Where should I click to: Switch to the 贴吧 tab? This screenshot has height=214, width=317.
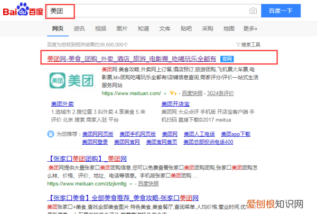tap(186, 29)
